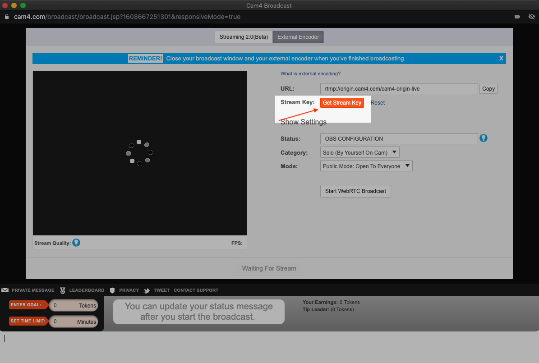Click the Tweet bird icon
The image size is (539, 363).
[x=147, y=290]
